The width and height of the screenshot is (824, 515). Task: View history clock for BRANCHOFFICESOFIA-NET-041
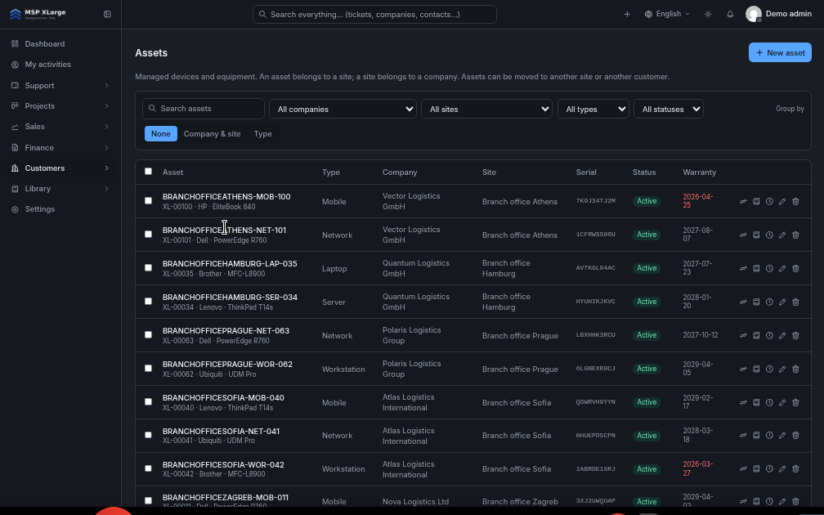769,435
